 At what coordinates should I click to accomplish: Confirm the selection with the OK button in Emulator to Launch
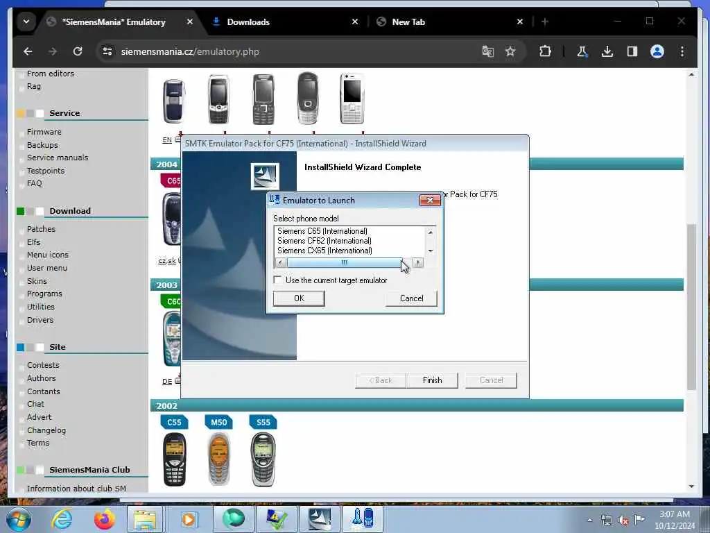tap(299, 298)
